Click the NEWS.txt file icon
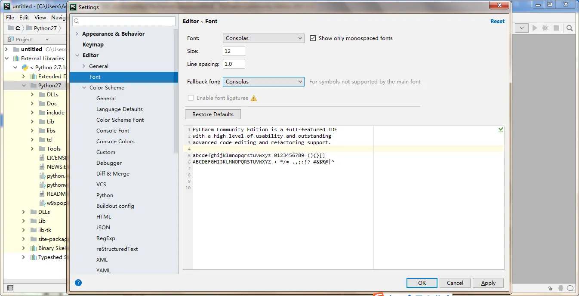The image size is (579, 296). (x=42, y=166)
